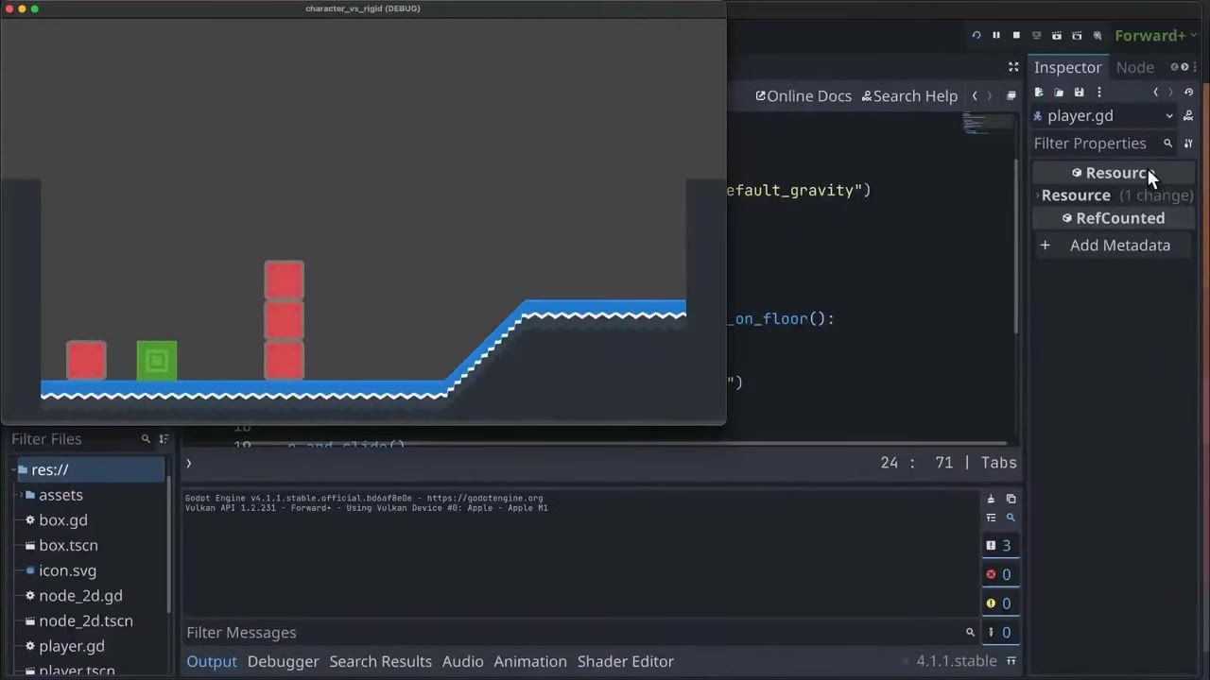This screenshot has height=680, width=1210.
Task: Create a new resource in Inspector
Action: pyautogui.click(x=1039, y=93)
